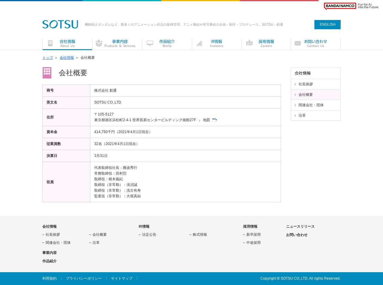Click the map window icon beside 地図
Viewport: 383px width, 285px height.
(x=214, y=120)
